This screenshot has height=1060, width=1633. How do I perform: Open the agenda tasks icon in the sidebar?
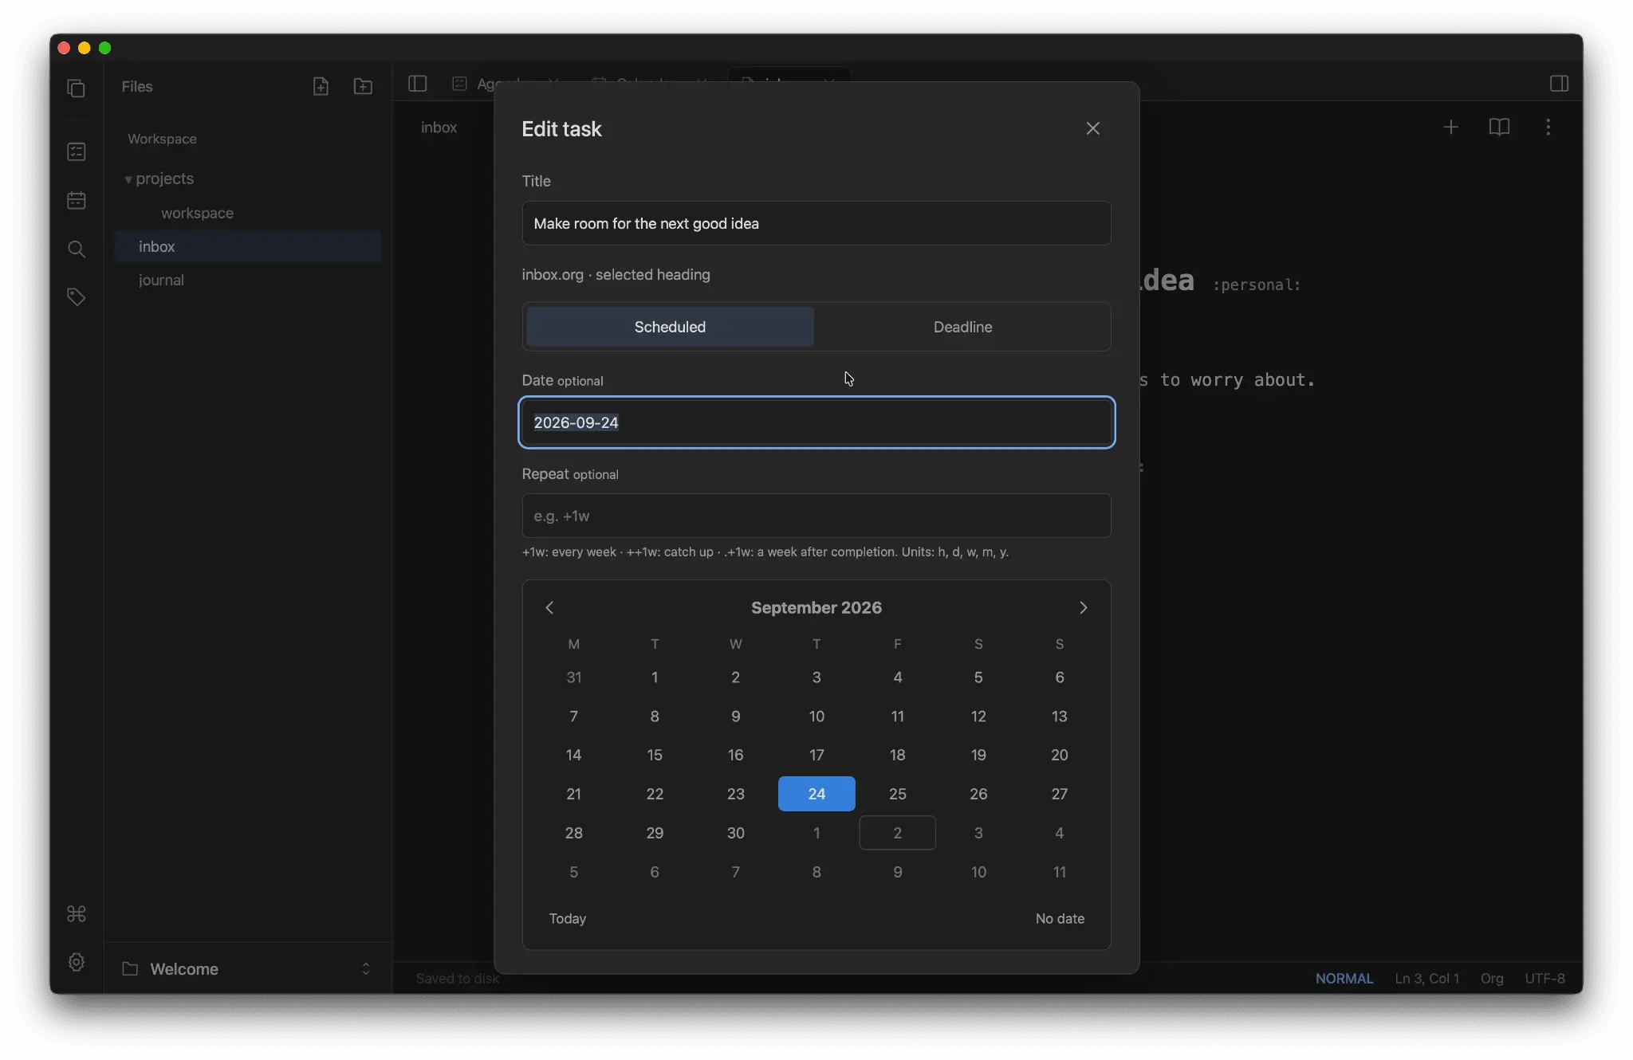coord(77,151)
